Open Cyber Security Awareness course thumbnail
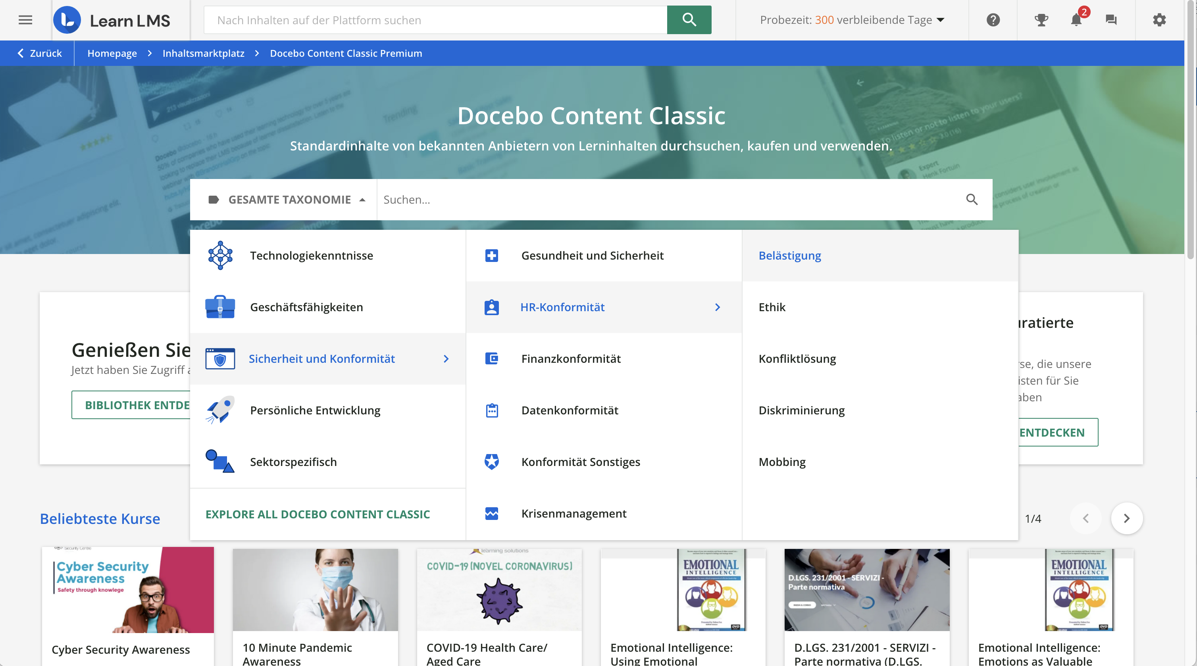 pyautogui.click(x=128, y=590)
